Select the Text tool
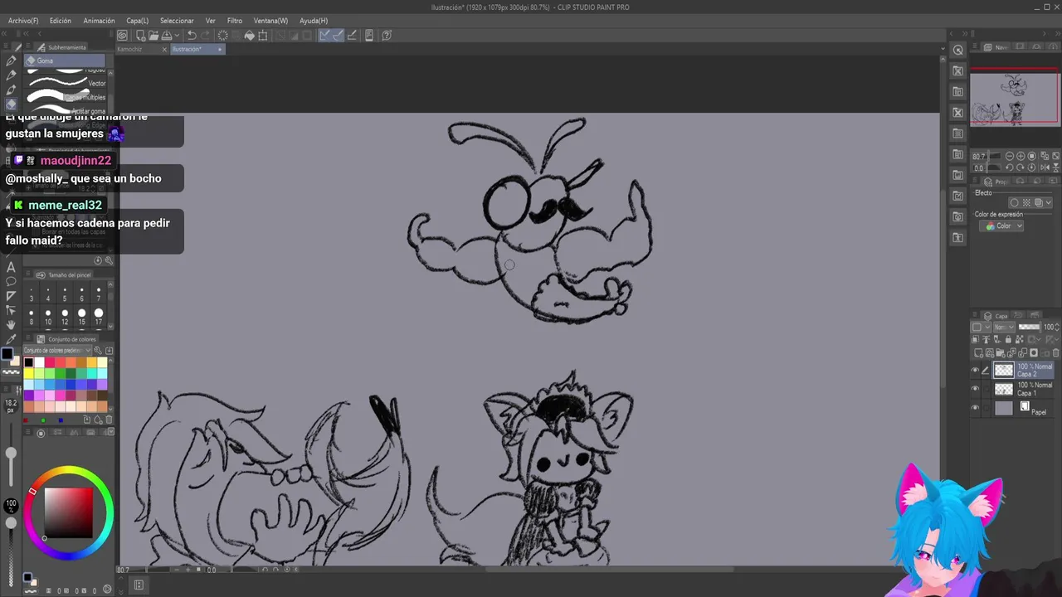The width and height of the screenshot is (1062, 597). (x=11, y=266)
